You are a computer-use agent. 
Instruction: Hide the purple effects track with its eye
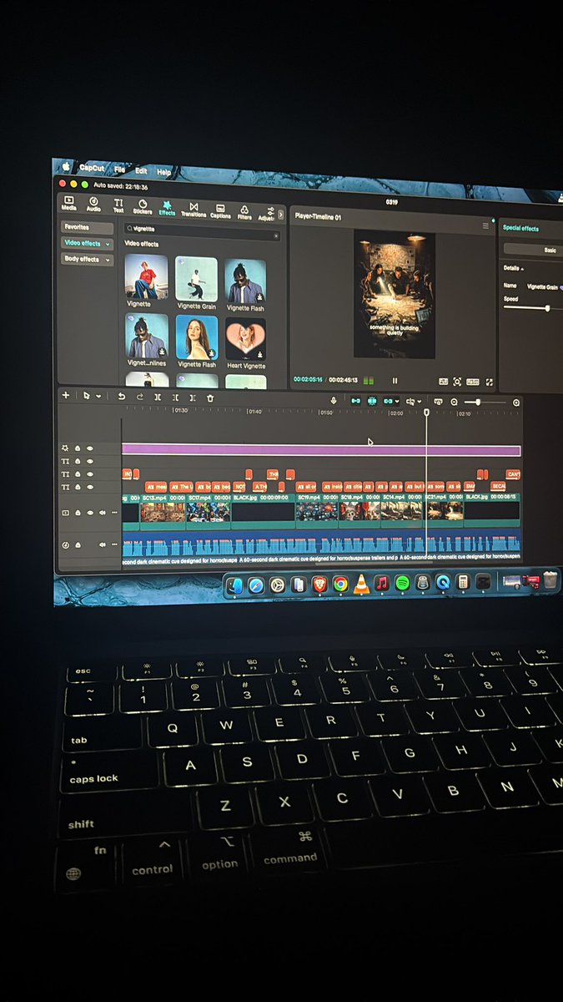click(90, 448)
